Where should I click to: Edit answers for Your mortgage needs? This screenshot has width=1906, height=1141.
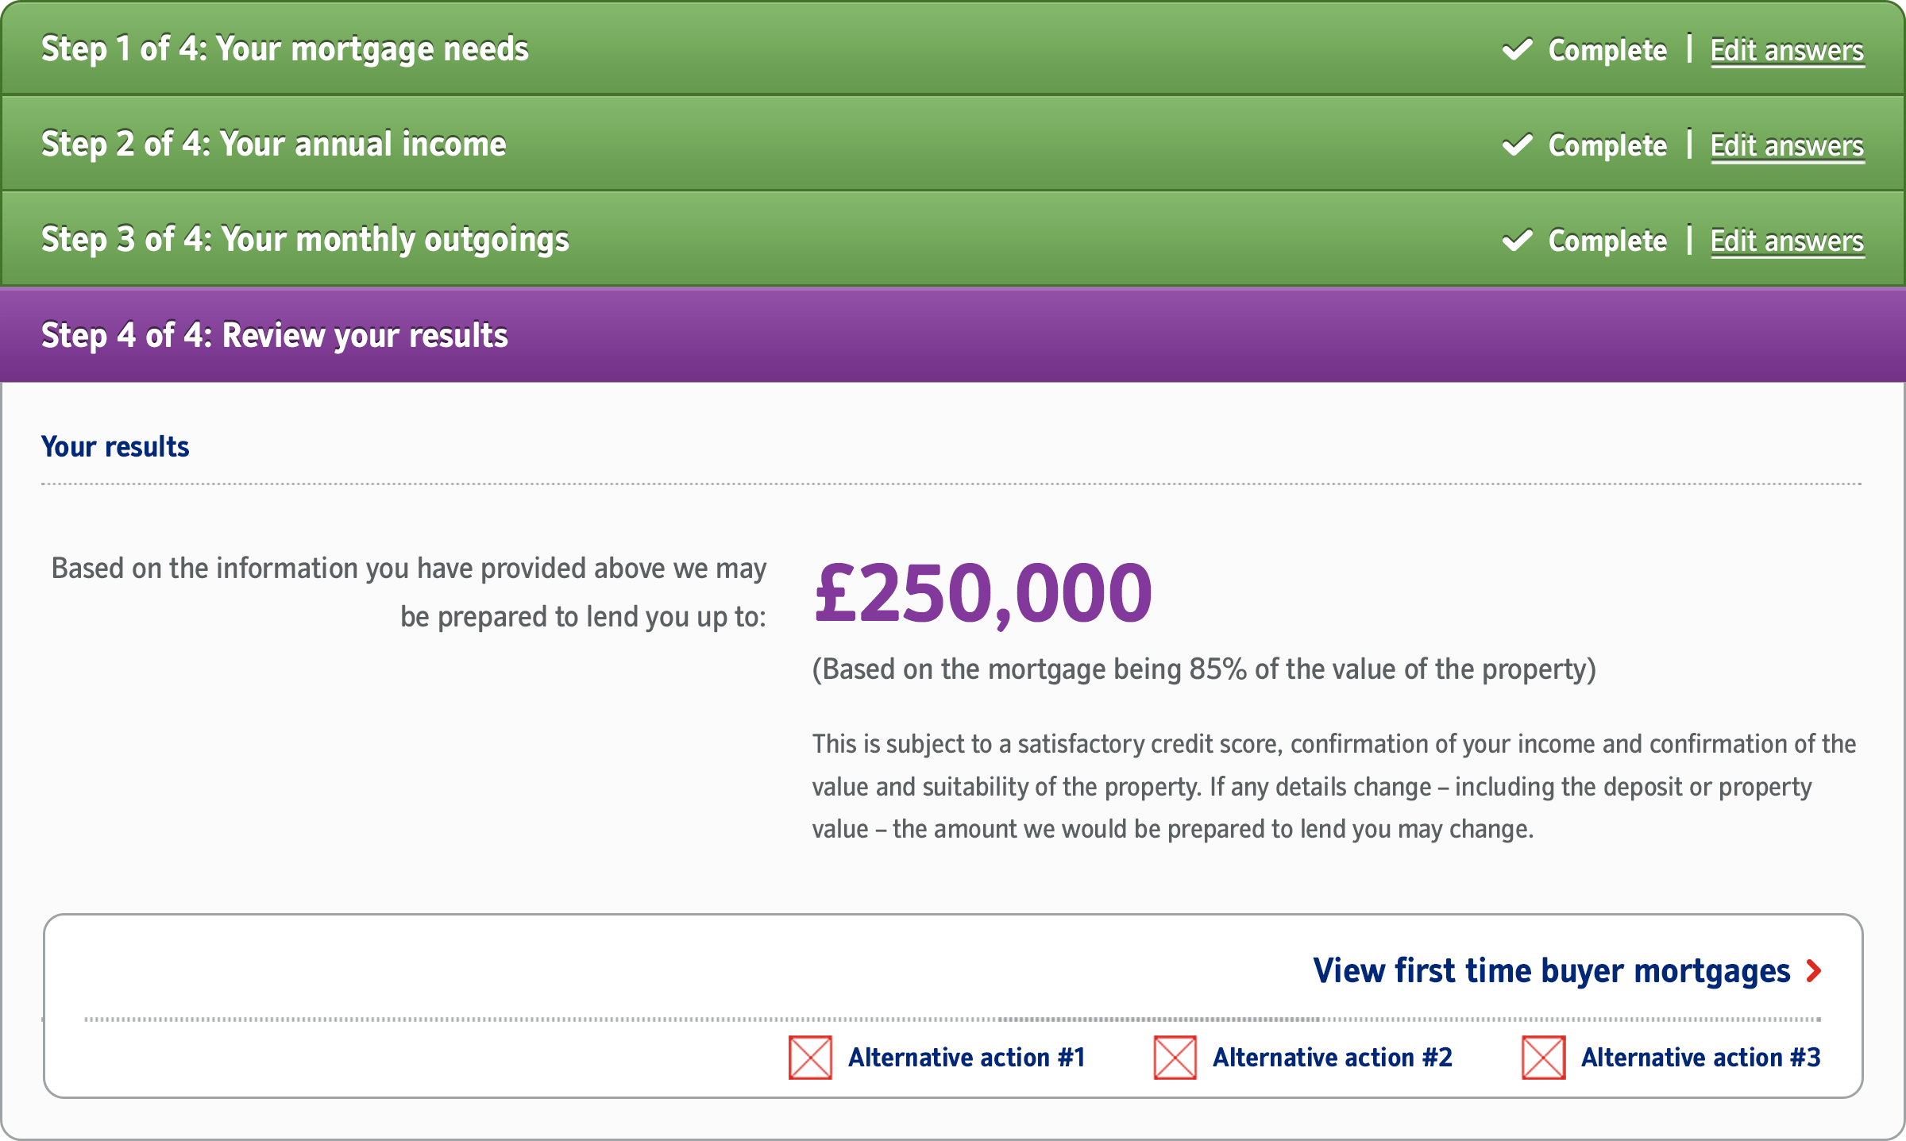[1787, 51]
